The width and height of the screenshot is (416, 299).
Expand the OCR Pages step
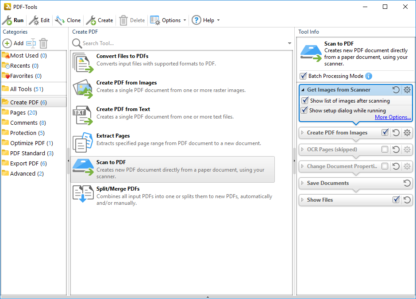(302, 149)
